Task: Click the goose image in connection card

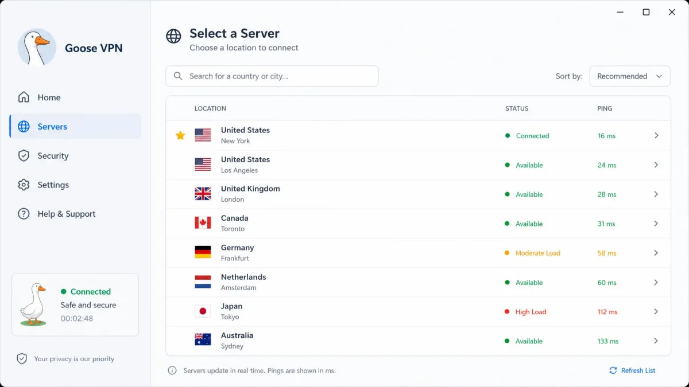Action: [33, 304]
